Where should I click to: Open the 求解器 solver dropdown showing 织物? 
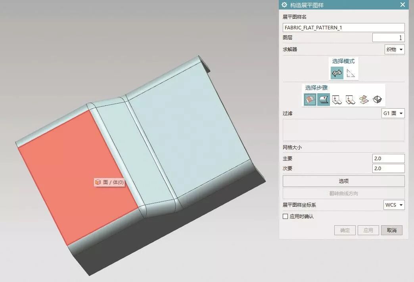click(x=395, y=49)
